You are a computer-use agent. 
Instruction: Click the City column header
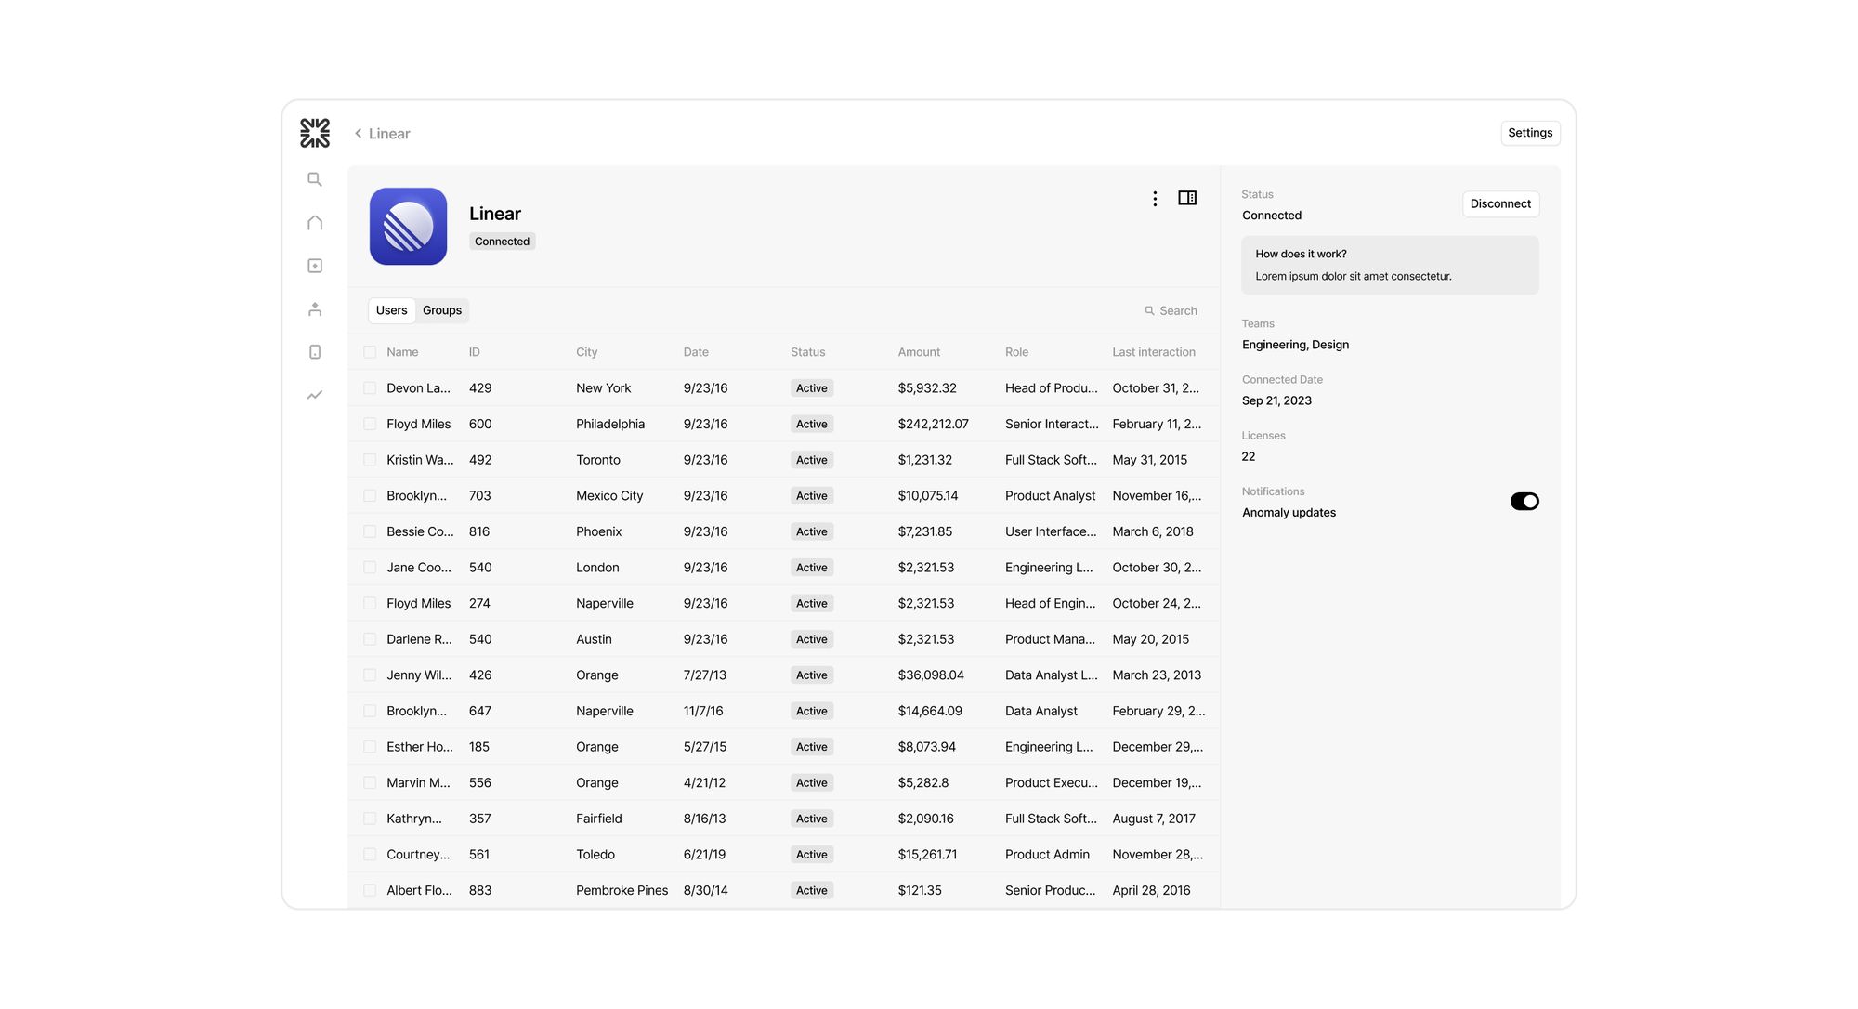tap(586, 352)
